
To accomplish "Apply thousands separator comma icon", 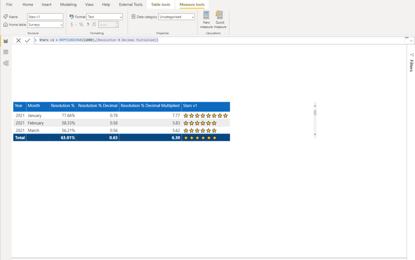I will (88, 25).
